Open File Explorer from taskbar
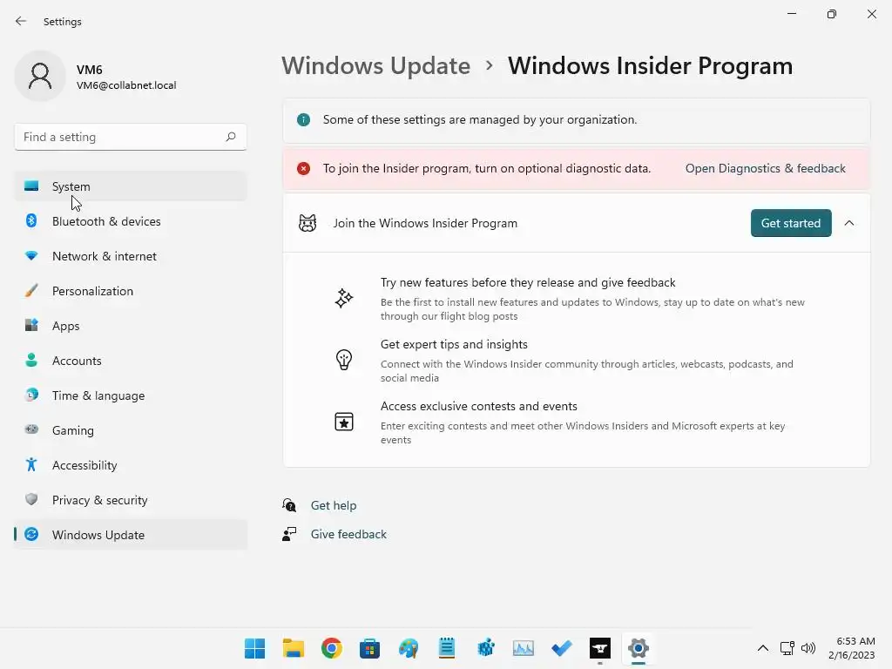 294,648
